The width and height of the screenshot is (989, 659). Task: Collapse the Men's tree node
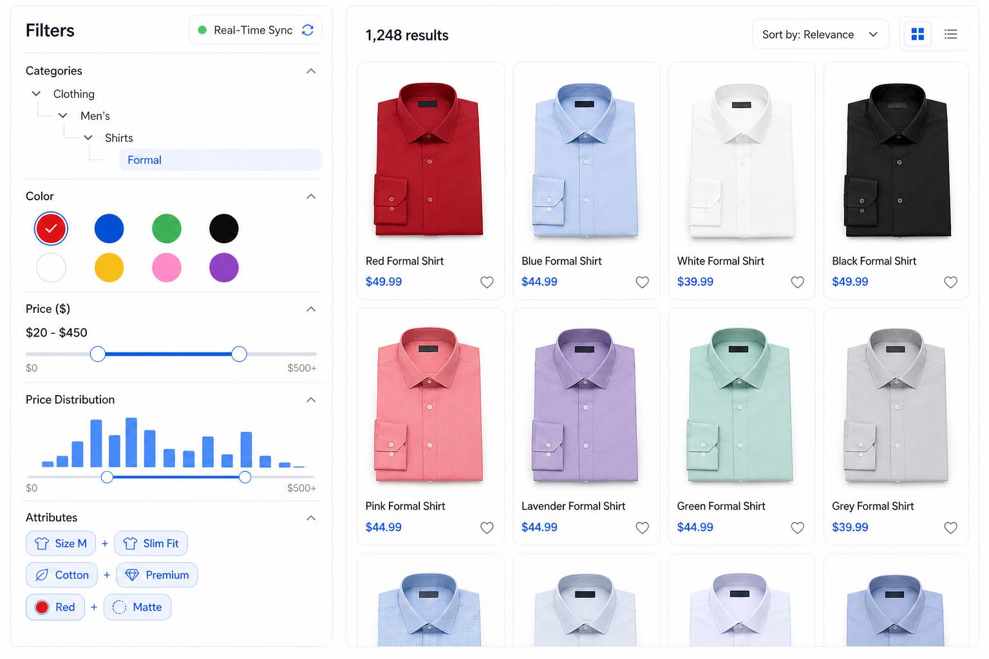pyautogui.click(x=62, y=116)
